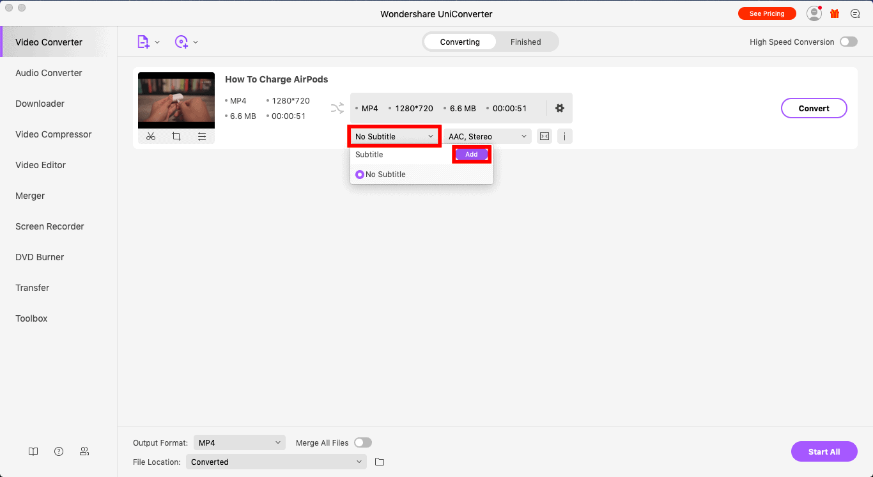Click the How To Charge AirPods title

click(x=277, y=79)
